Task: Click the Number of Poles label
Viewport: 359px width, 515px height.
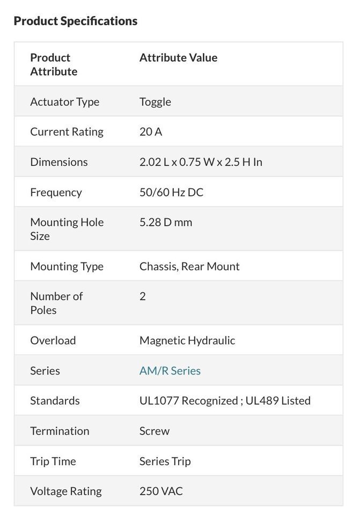Action: 56,303
